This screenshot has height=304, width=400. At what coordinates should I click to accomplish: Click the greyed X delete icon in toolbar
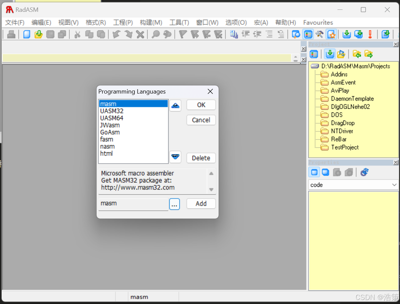pos(140,34)
